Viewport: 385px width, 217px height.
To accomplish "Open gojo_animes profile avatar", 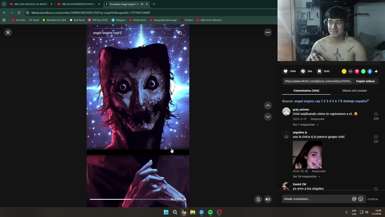I will (x=286, y=112).
